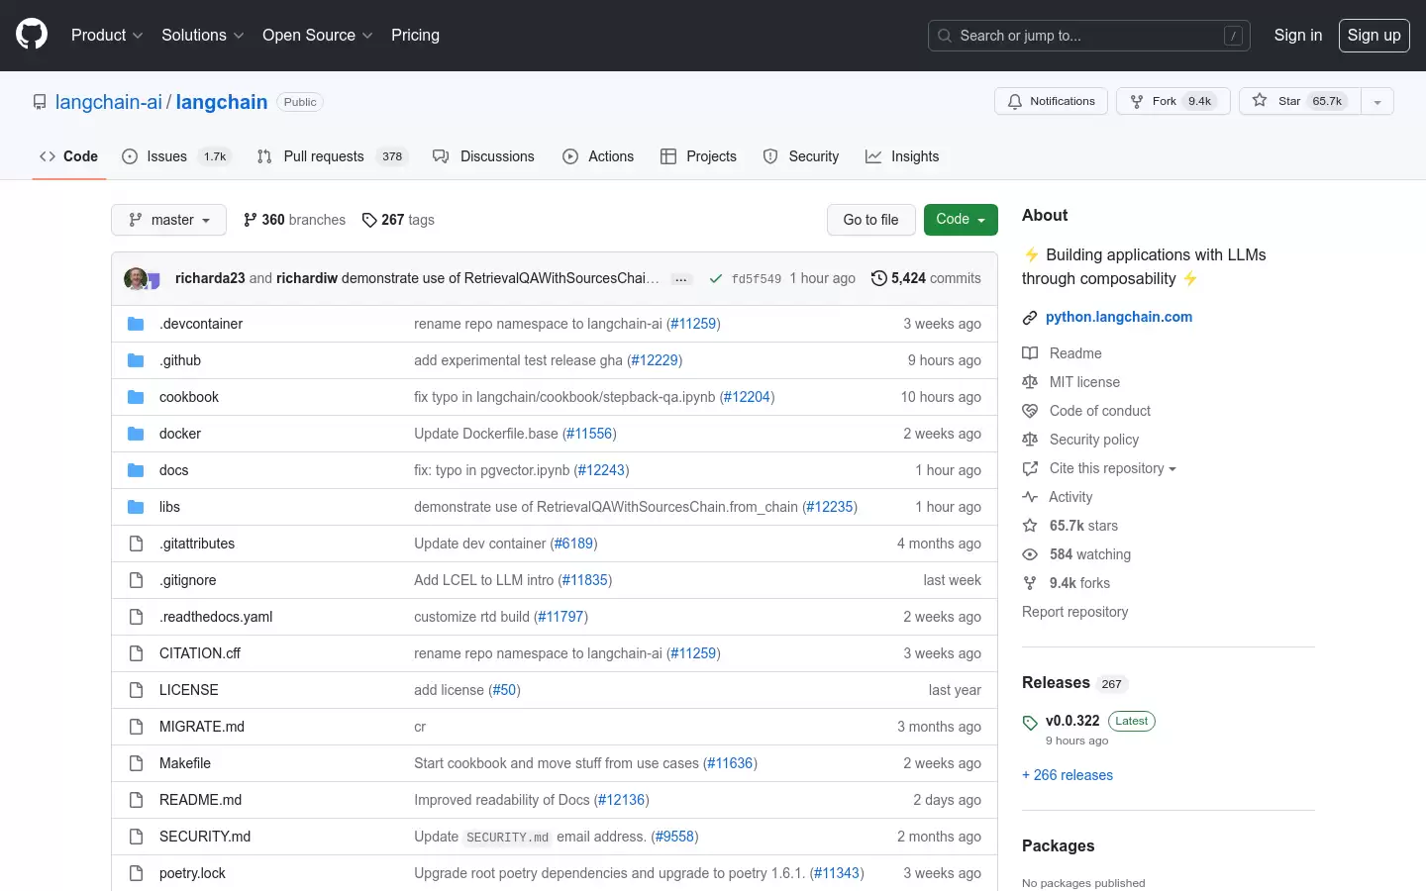Click the Activity pulse icon
This screenshot has height=891, width=1426.
[1030, 497]
